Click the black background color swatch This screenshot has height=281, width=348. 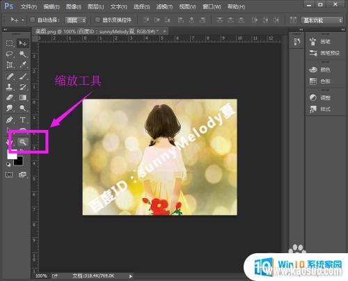[19, 161]
